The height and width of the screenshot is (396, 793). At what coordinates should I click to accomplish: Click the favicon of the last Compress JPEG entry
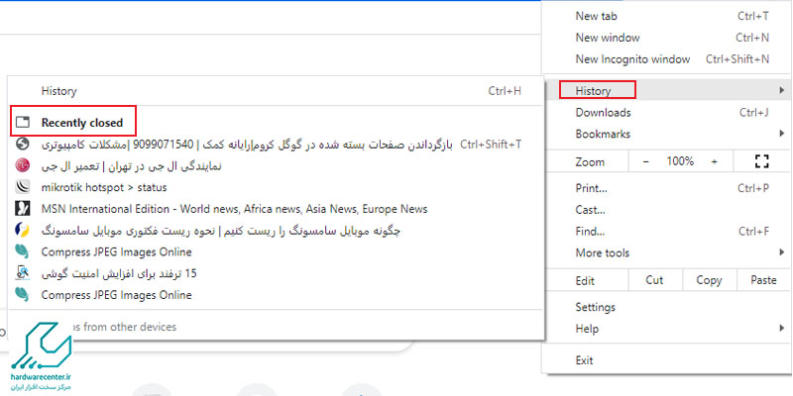click(23, 295)
